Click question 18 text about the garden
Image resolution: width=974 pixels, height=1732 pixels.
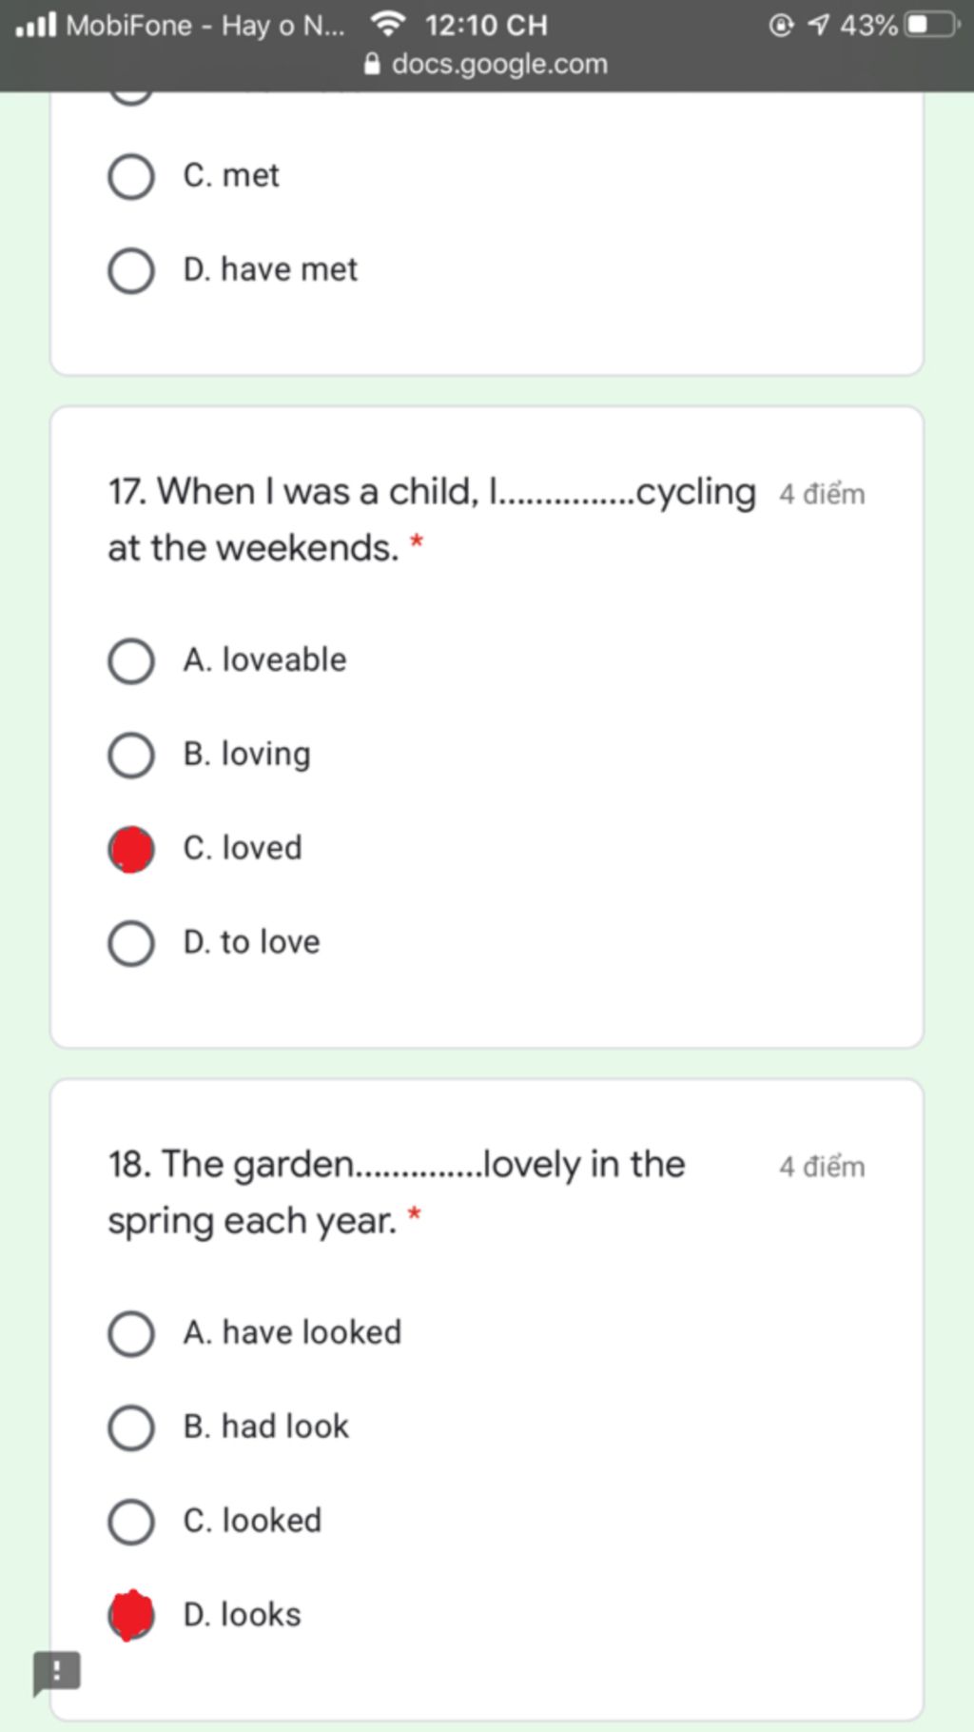(x=396, y=1192)
